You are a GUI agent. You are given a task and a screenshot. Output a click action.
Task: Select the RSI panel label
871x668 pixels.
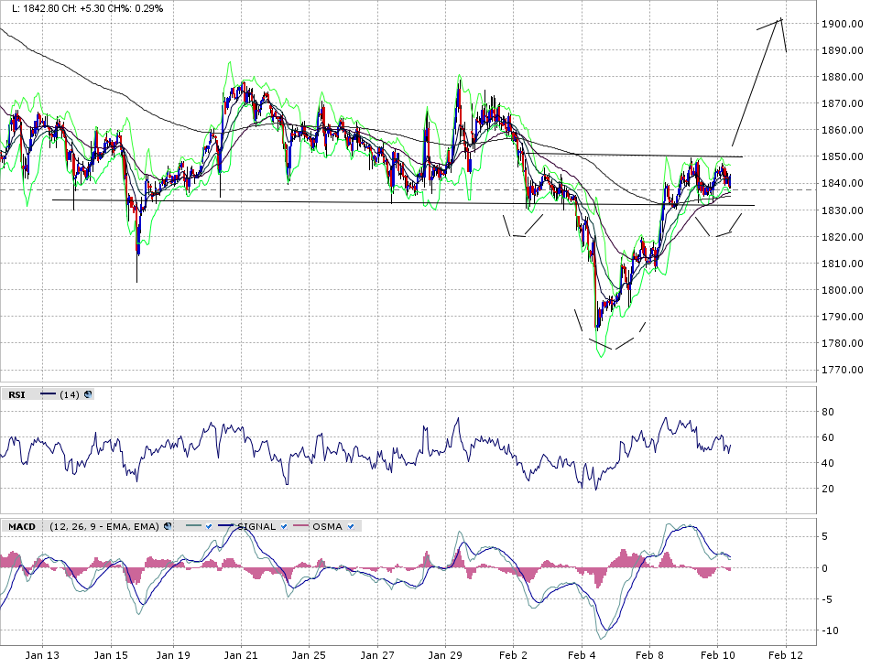(x=16, y=394)
